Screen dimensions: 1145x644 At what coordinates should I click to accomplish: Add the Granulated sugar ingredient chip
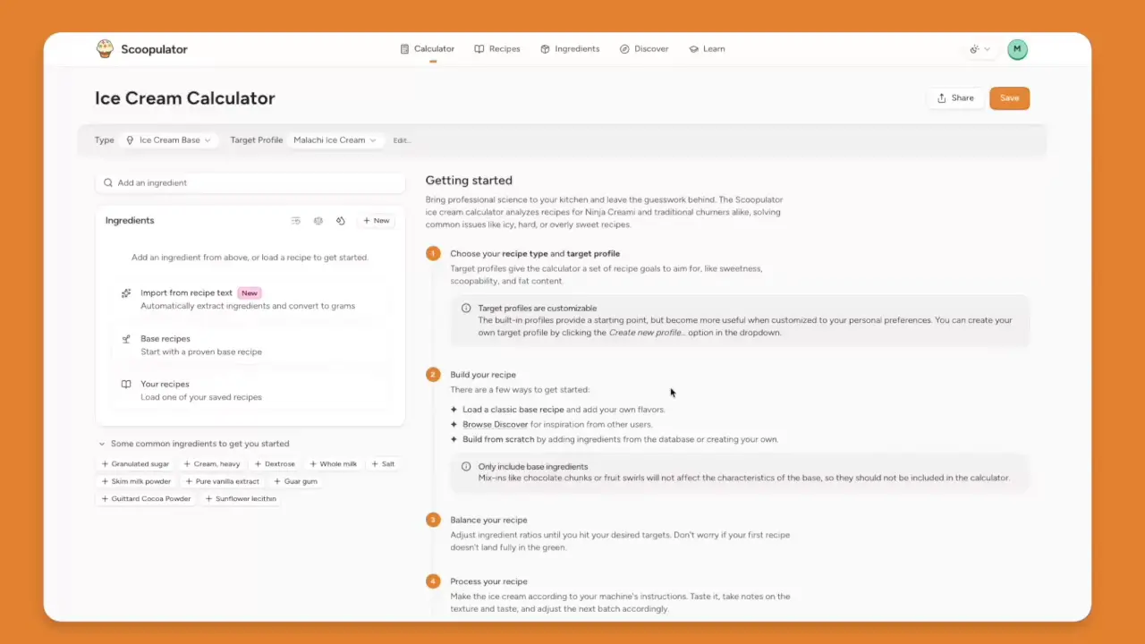[x=135, y=464]
